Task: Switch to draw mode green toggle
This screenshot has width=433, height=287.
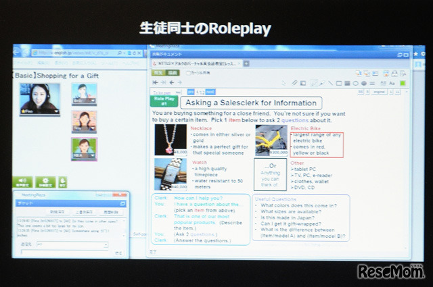Action: coord(173,72)
